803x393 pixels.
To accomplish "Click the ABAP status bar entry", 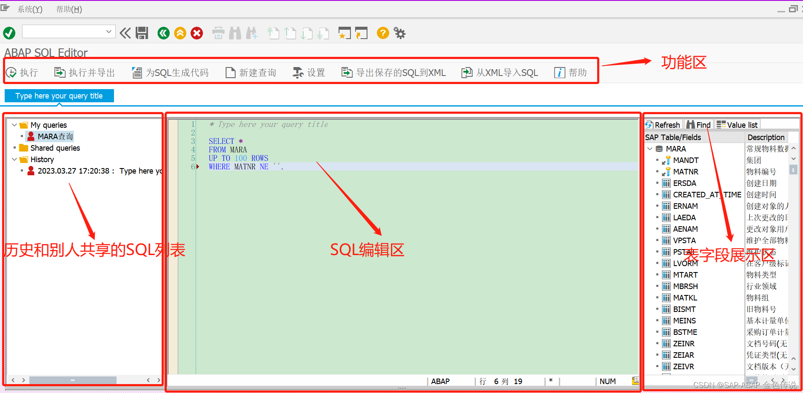I will (x=440, y=381).
